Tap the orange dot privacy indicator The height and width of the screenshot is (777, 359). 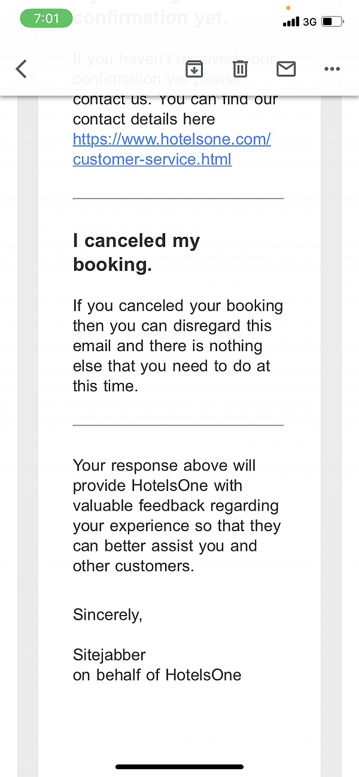[x=288, y=8]
